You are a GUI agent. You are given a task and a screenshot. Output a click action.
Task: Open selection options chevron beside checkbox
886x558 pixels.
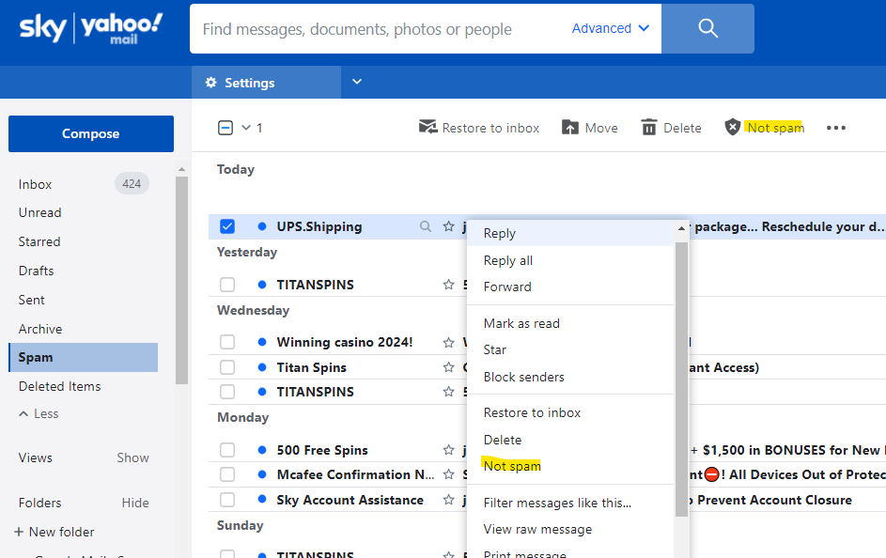246,128
